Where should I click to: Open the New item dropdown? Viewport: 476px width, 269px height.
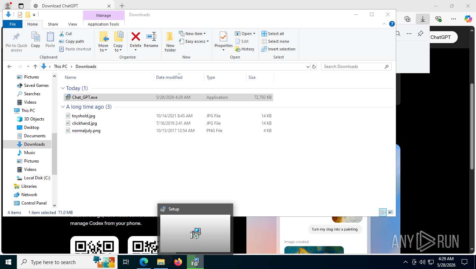[192, 34]
